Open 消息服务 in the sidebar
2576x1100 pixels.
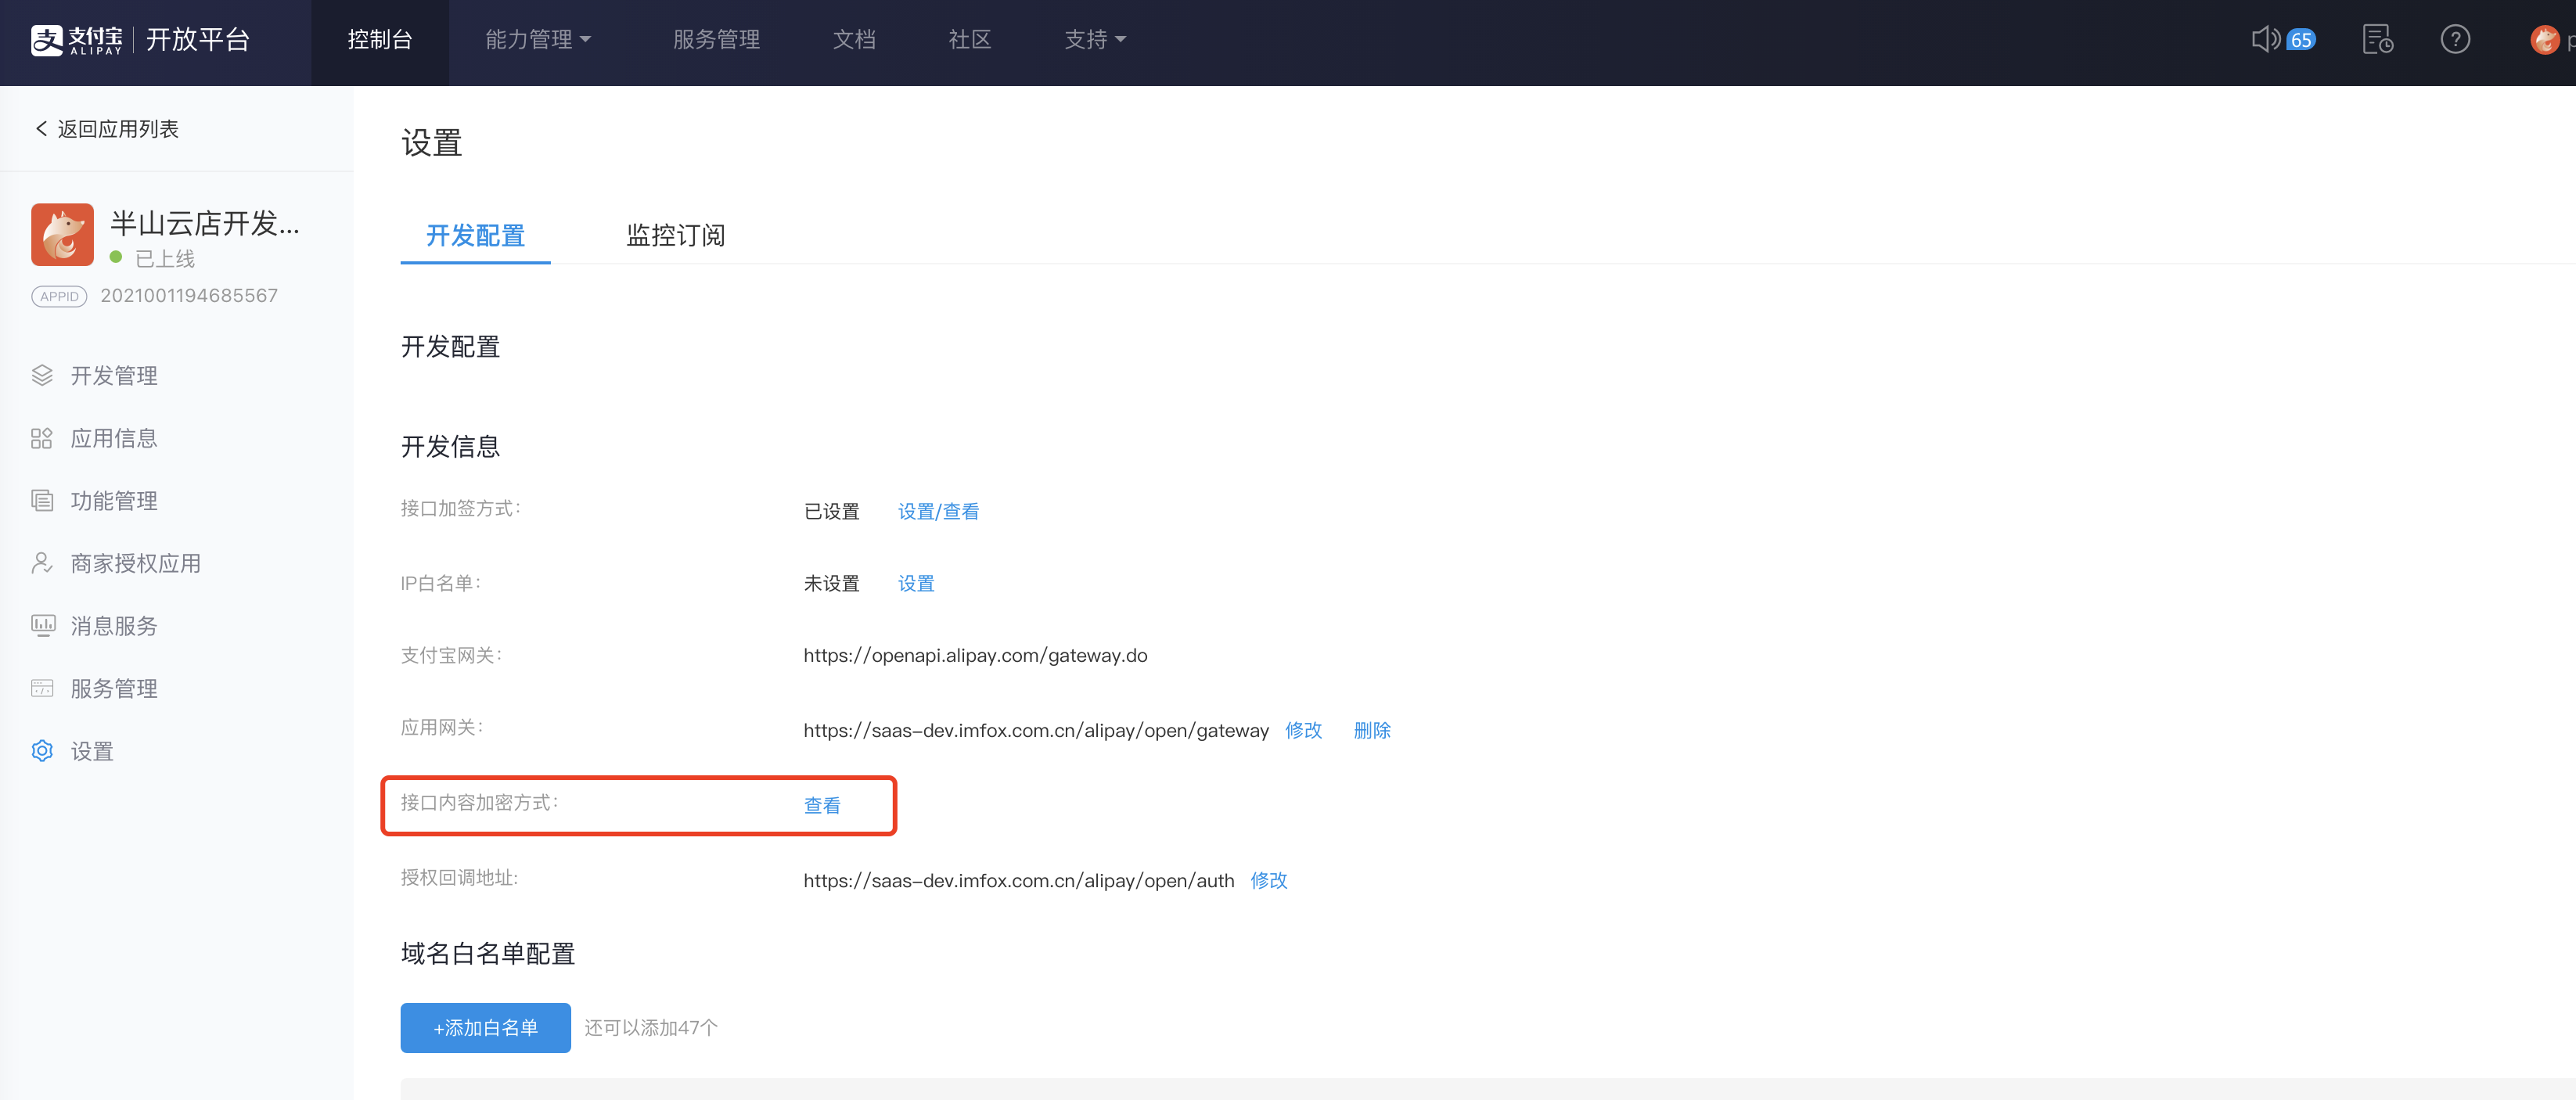coord(113,626)
